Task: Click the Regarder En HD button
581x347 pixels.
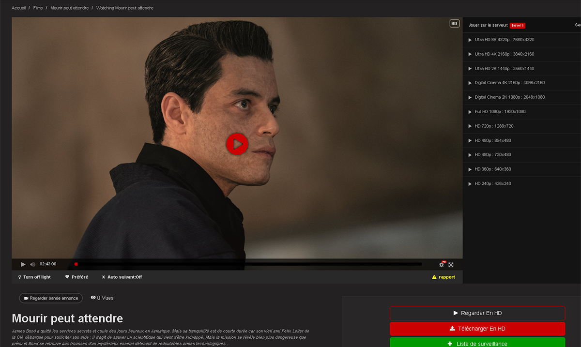Action: [477, 313]
